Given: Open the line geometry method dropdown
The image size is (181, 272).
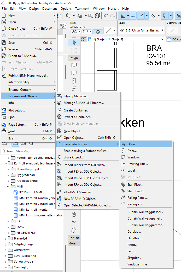Looking at the screenshot, I should 114,31.
